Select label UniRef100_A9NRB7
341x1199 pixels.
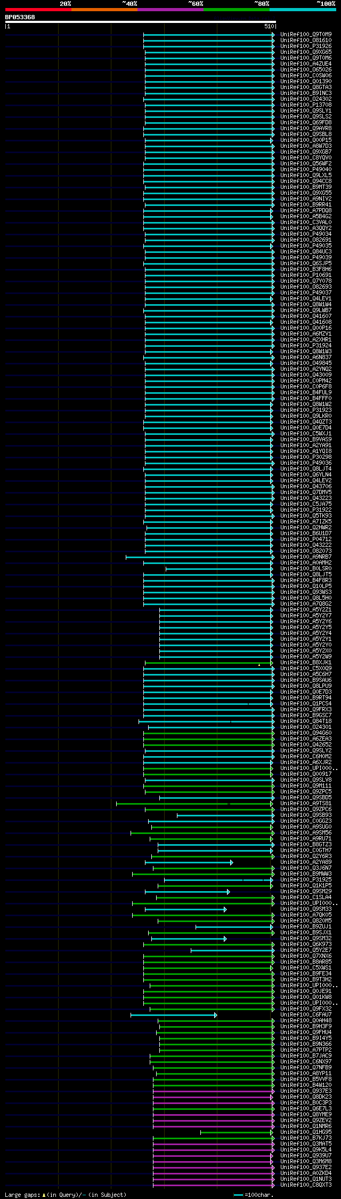306,557
